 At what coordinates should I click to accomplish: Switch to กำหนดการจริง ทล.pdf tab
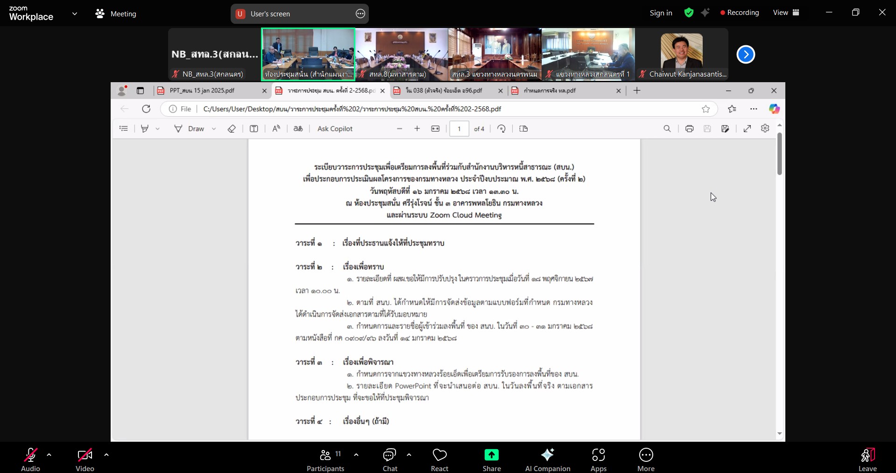[565, 91]
